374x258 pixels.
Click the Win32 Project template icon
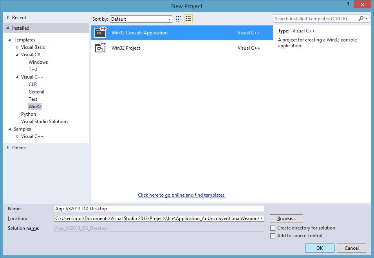point(100,48)
